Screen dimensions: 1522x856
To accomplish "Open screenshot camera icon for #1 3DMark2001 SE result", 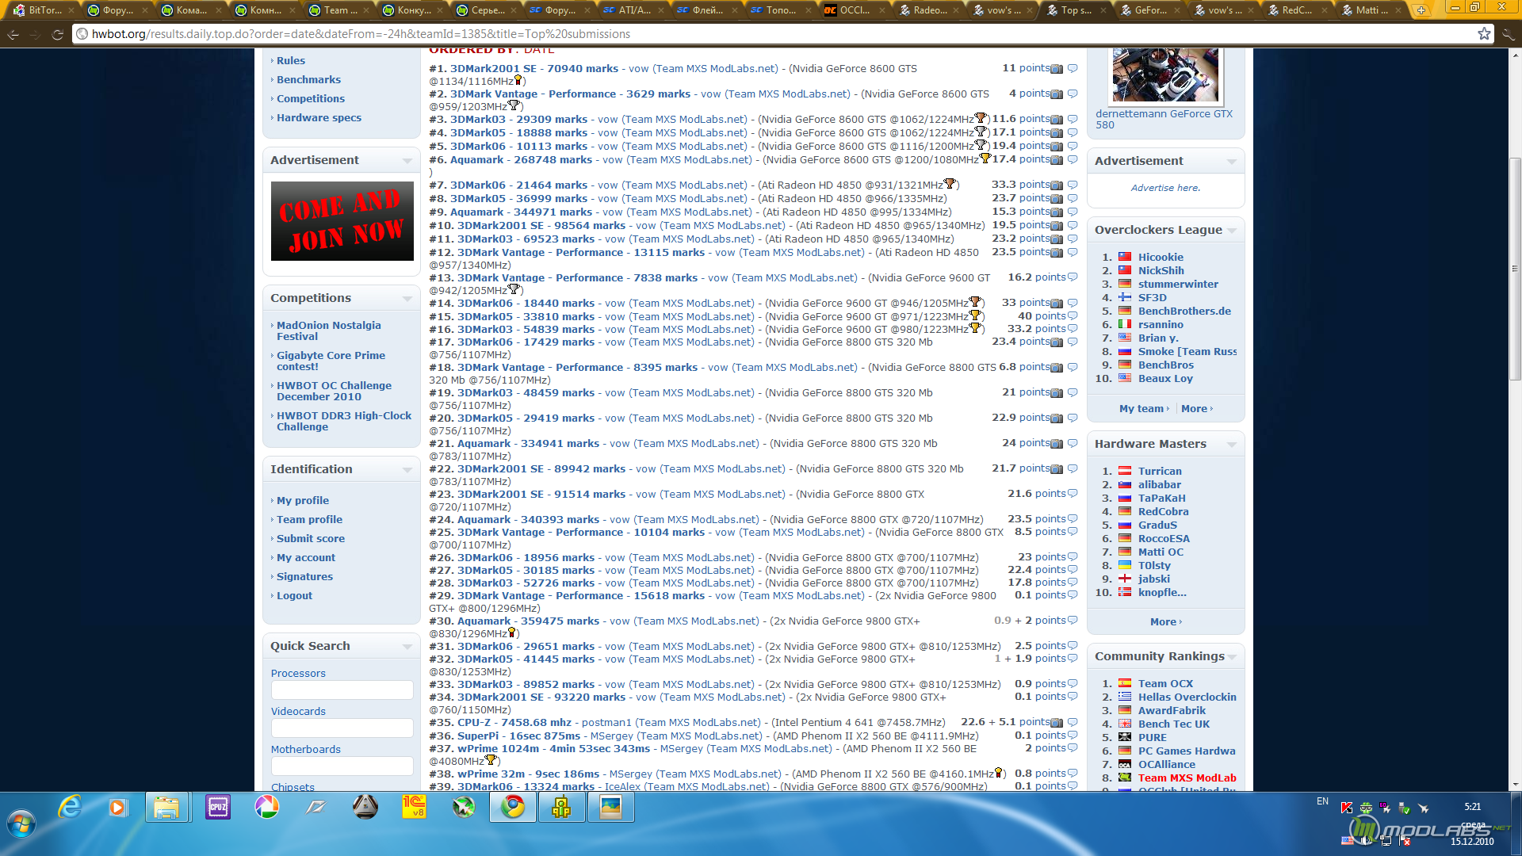I will tap(1057, 69).
